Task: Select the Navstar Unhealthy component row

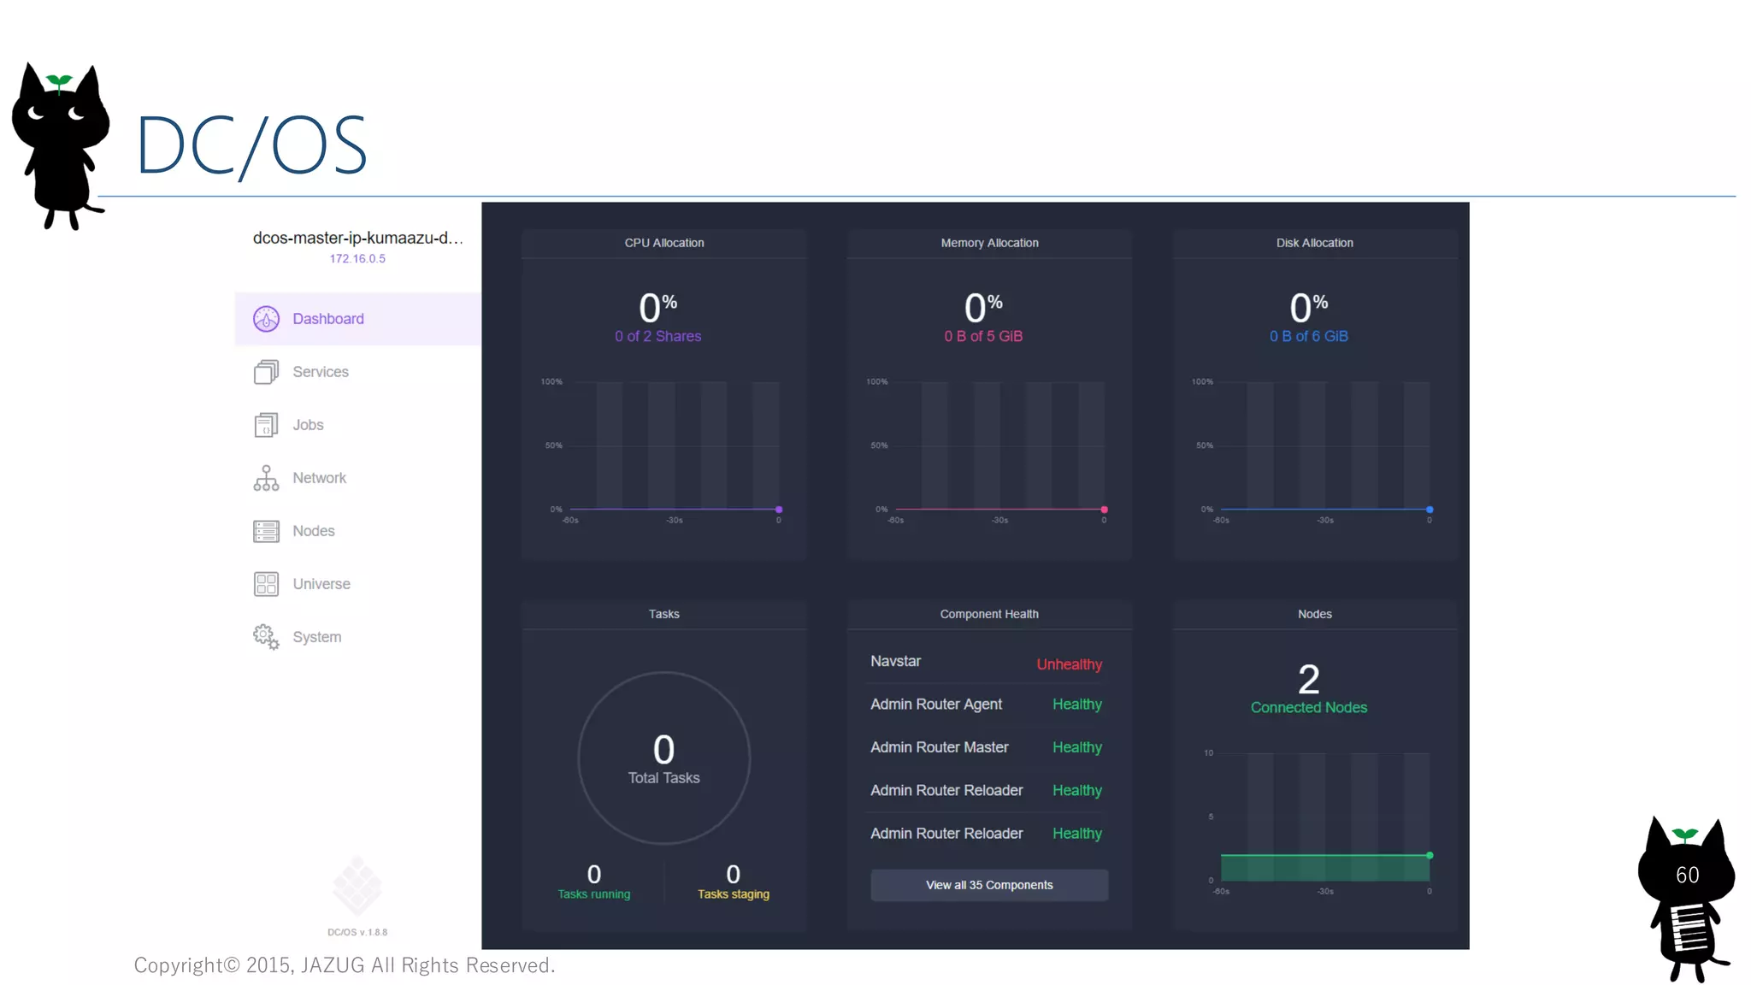Action: (x=986, y=663)
